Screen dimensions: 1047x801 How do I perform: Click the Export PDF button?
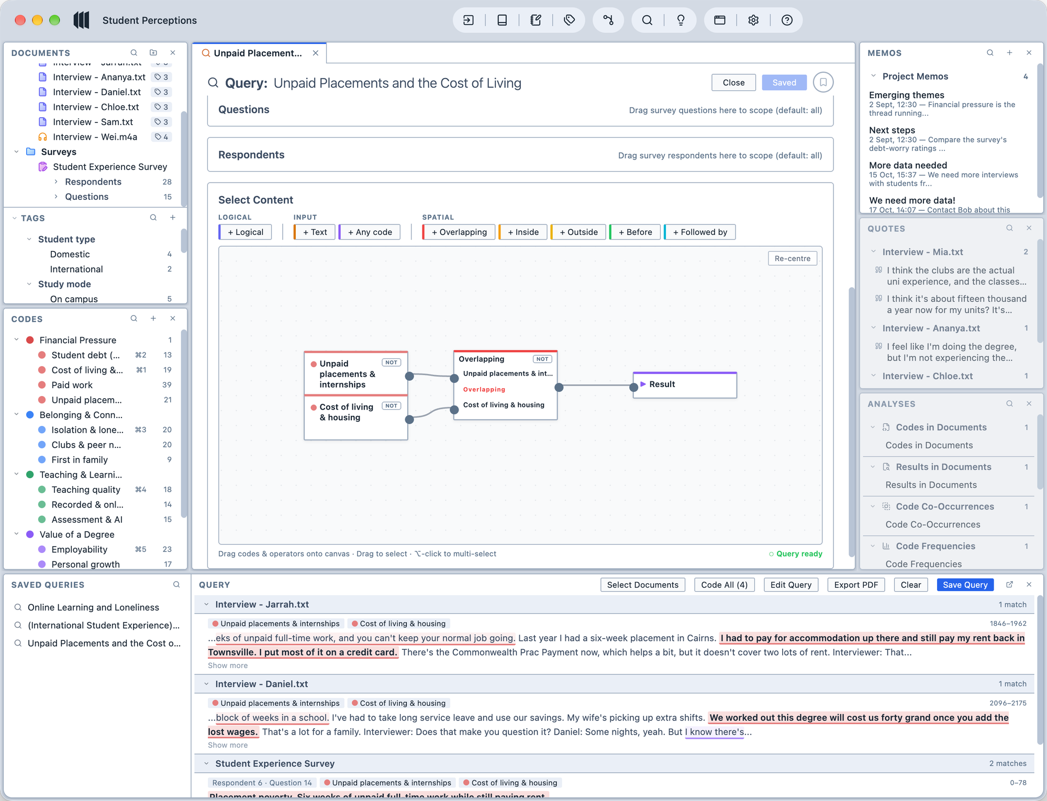tap(856, 585)
